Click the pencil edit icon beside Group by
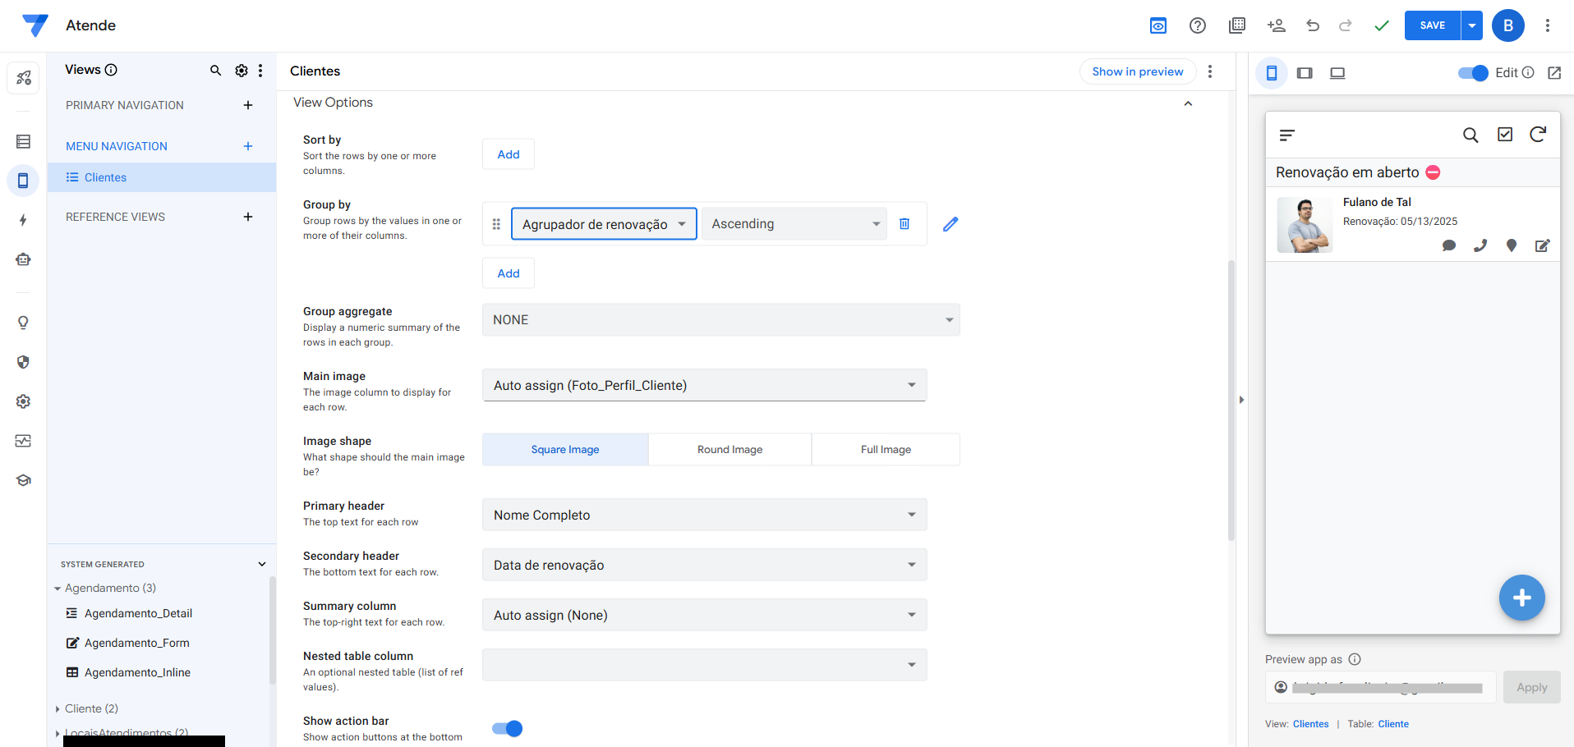The width and height of the screenshot is (1574, 747). [x=950, y=224]
